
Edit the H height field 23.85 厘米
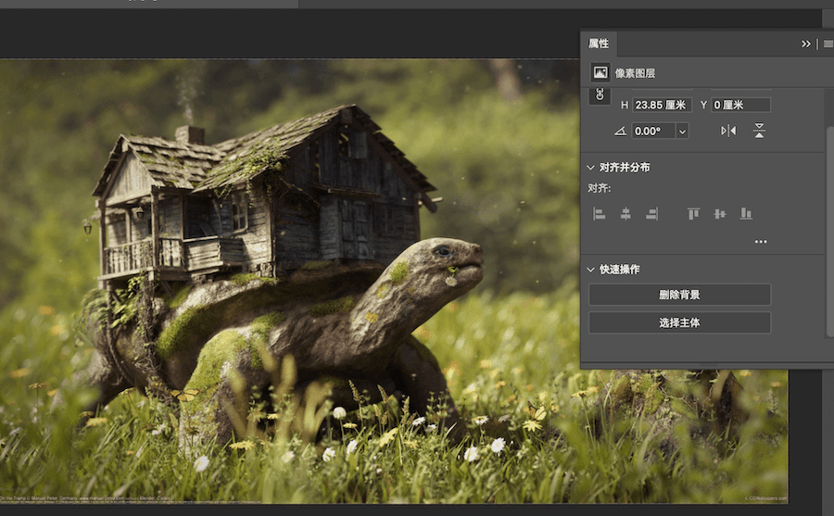[x=662, y=105]
